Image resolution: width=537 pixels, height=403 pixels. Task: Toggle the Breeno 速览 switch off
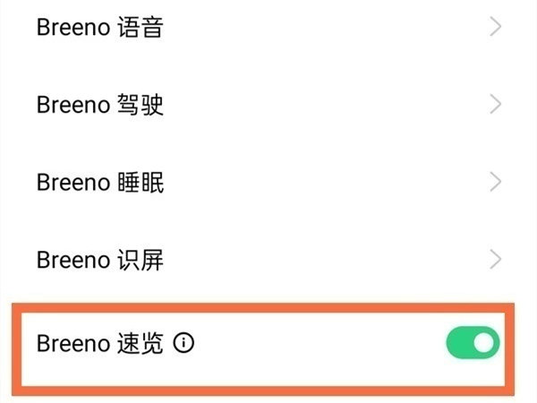tap(473, 344)
